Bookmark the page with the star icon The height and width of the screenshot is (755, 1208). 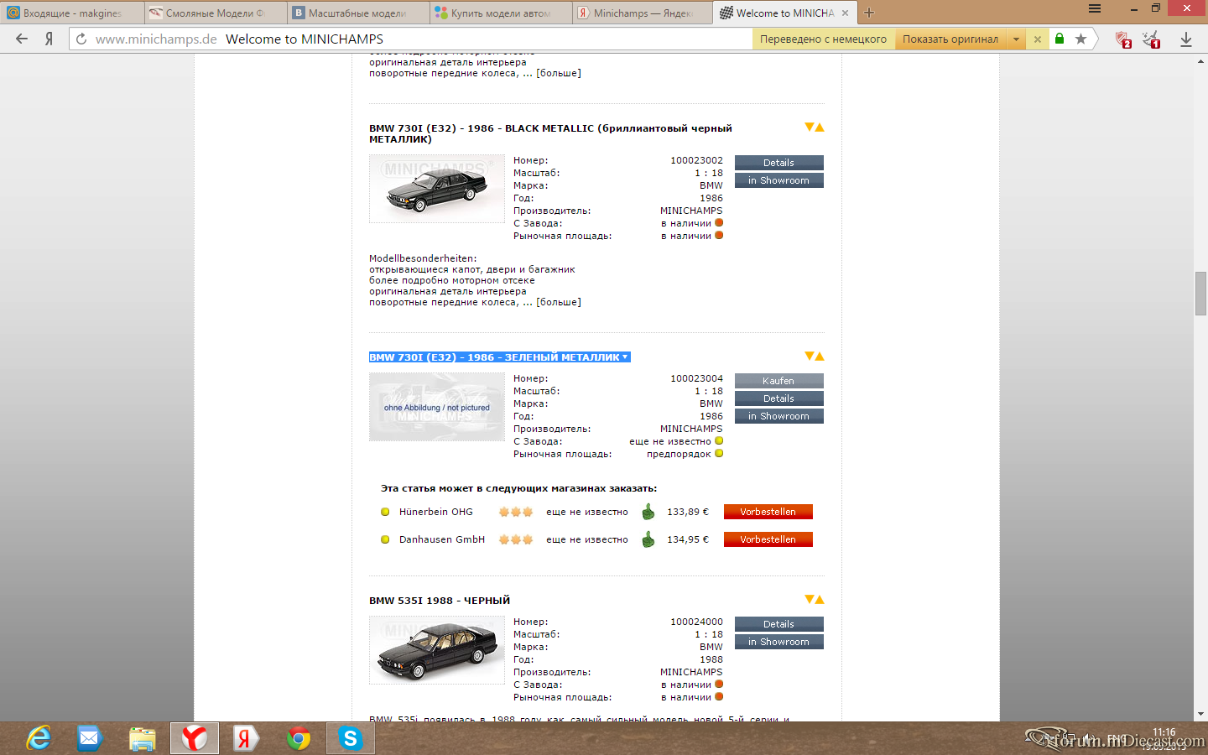pyautogui.click(x=1080, y=39)
